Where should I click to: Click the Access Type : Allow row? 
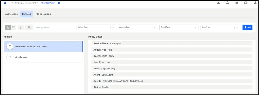pyautogui.click(x=172, y=56)
